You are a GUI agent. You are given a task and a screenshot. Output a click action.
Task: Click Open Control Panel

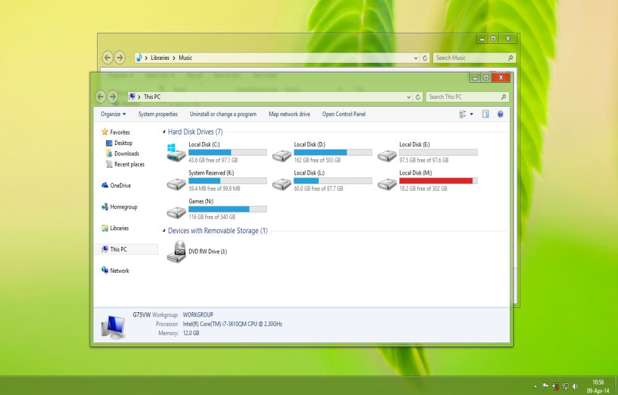tap(344, 114)
